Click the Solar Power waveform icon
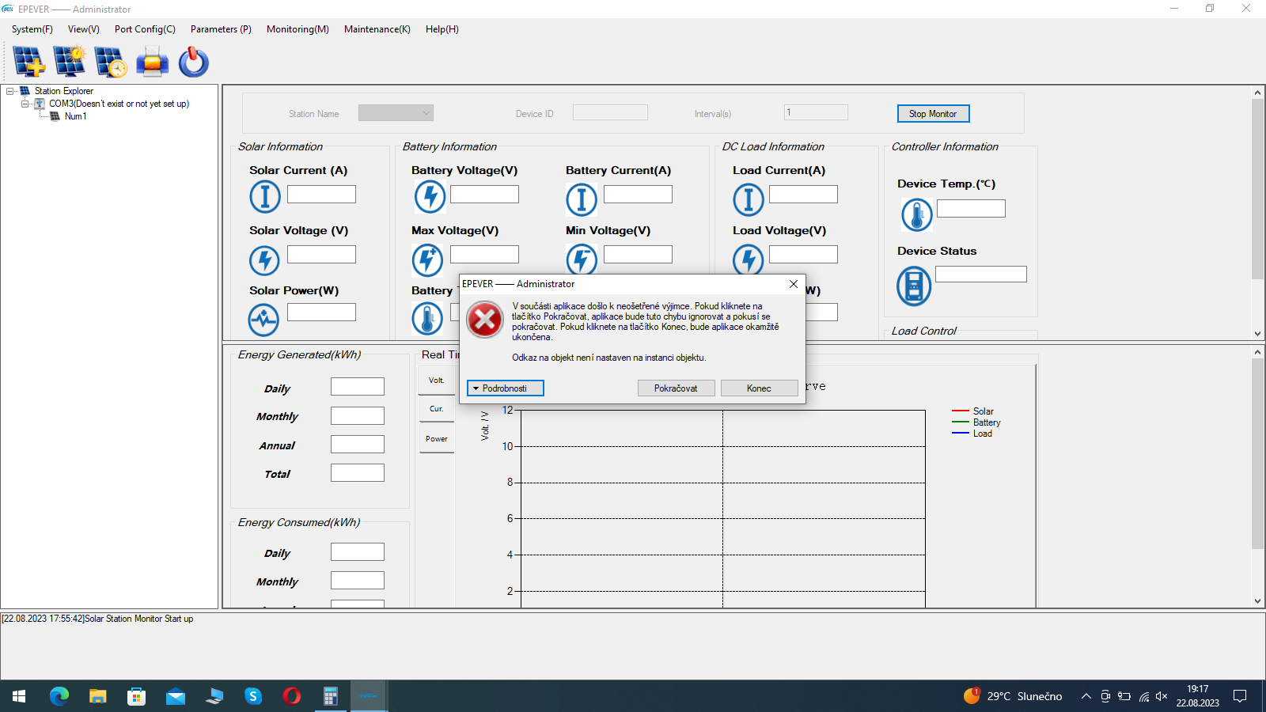Screen dimensions: 1266x712 (263, 320)
